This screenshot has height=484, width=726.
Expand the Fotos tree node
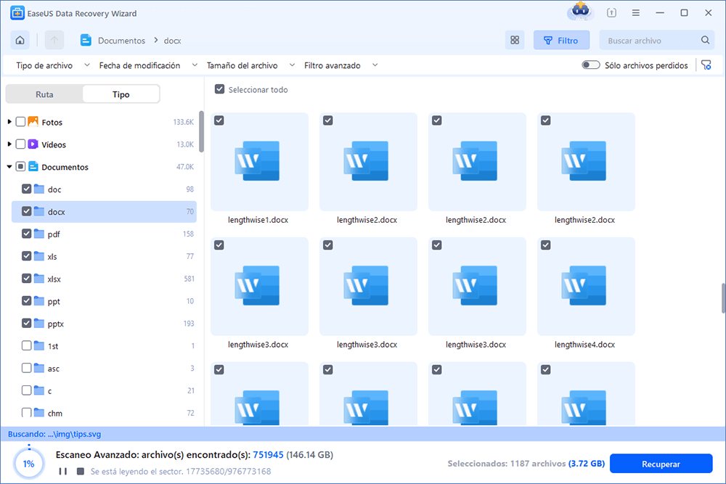(9, 122)
